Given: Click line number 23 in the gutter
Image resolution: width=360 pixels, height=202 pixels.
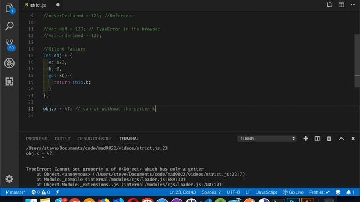Looking at the screenshot, I should pos(31,108).
